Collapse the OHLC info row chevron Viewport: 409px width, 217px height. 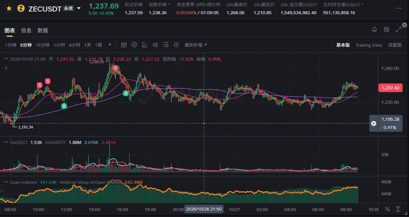6,59
